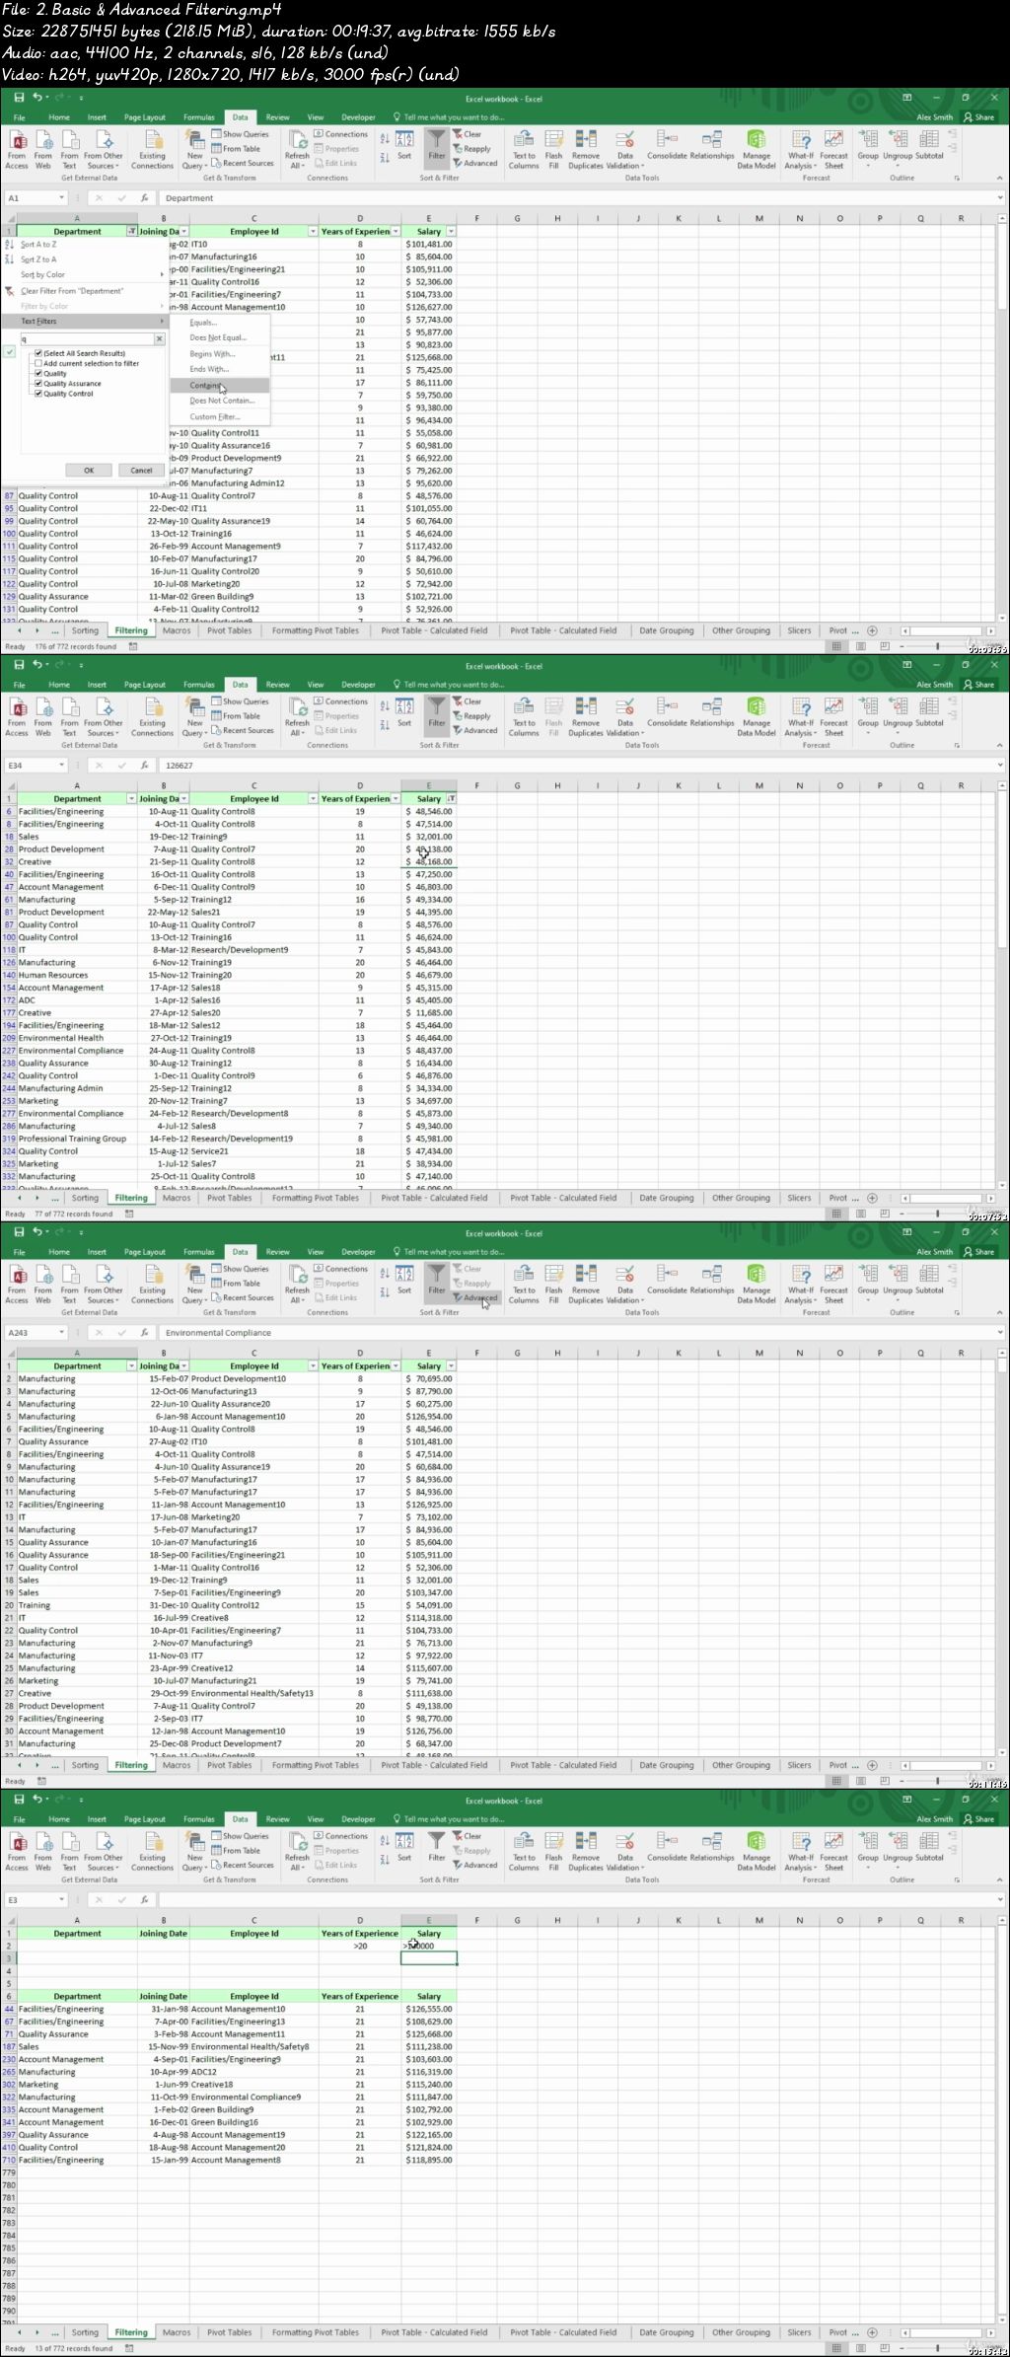Open Department filter dropdown in top Excel window
The image size is (1010, 2357).
click(x=132, y=232)
